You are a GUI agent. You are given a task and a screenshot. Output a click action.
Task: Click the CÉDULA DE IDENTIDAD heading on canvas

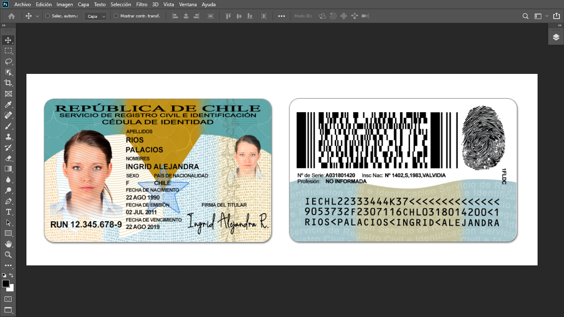[158, 122]
